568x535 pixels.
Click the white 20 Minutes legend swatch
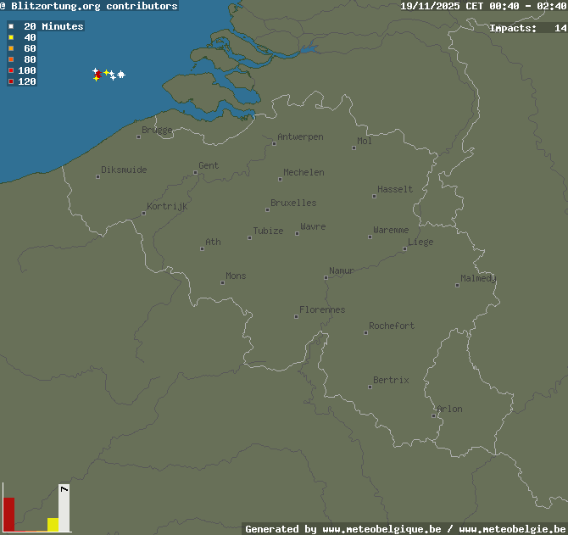pos(11,26)
